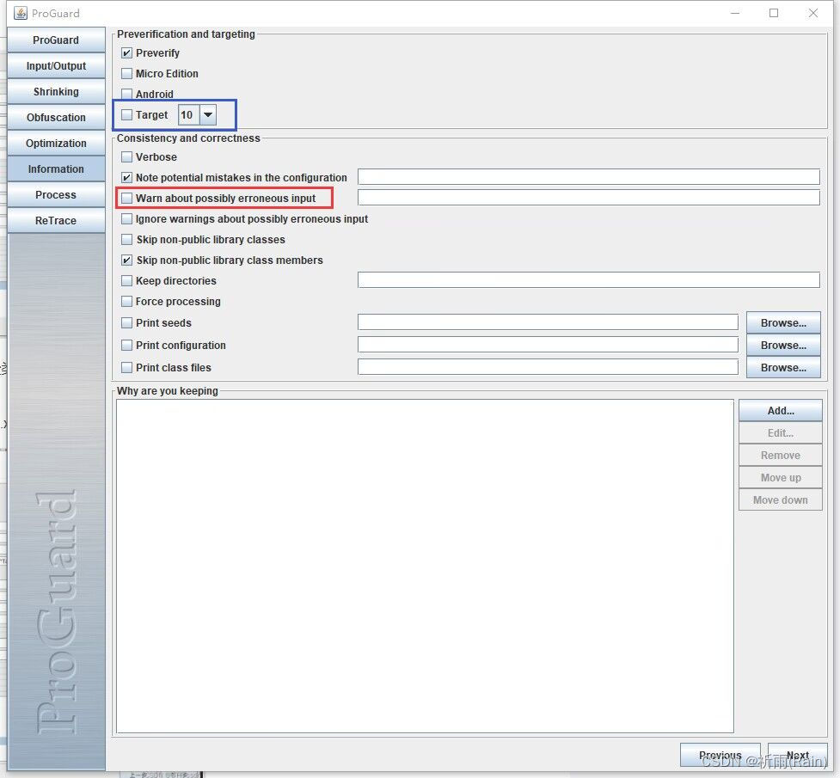Tick the Force processing checkbox
Screen dimensions: 840x778
pos(127,301)
